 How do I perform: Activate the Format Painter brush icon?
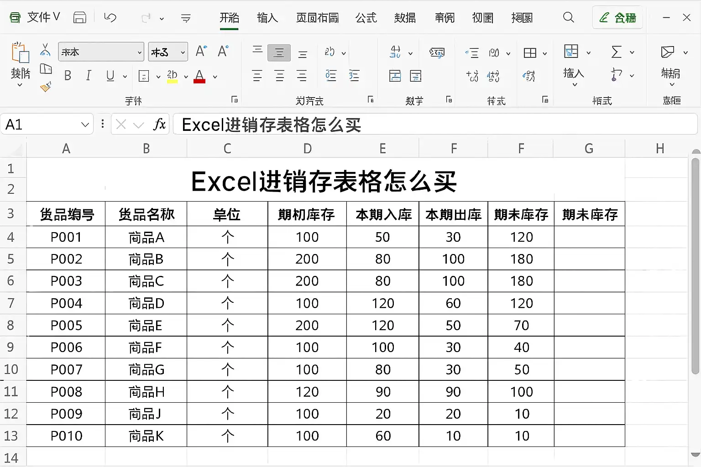(x=46, y=86)
